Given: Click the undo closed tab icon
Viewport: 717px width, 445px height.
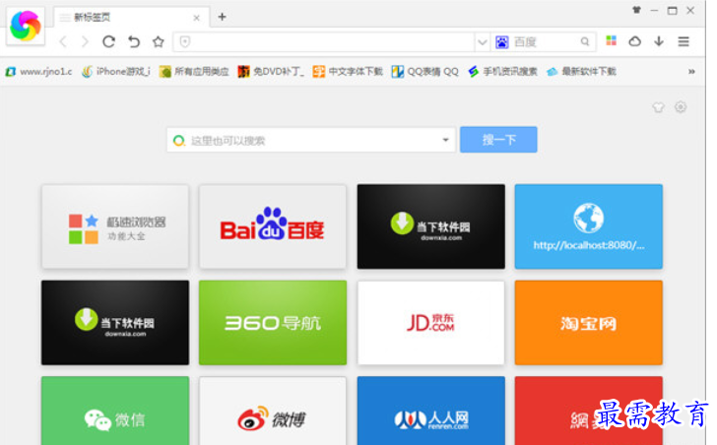Looking at the screenshot, I should tap(134, 42).
